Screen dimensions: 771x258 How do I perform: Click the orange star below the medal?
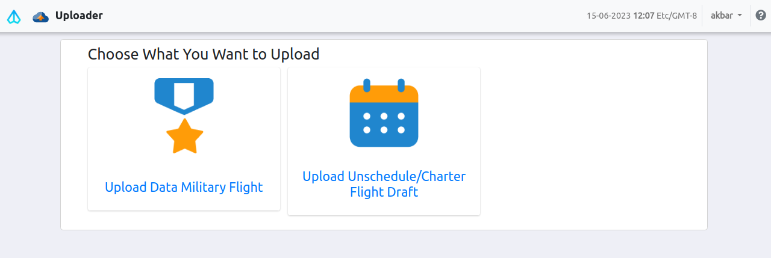184,136
